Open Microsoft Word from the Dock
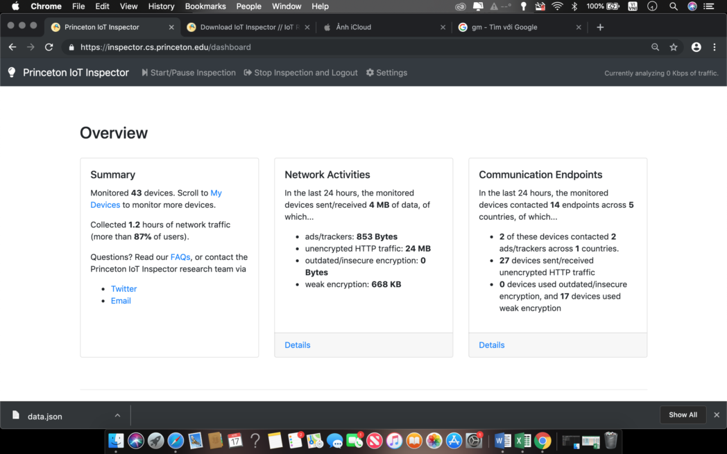The image size is (727, 454). [x=503, y=441]
